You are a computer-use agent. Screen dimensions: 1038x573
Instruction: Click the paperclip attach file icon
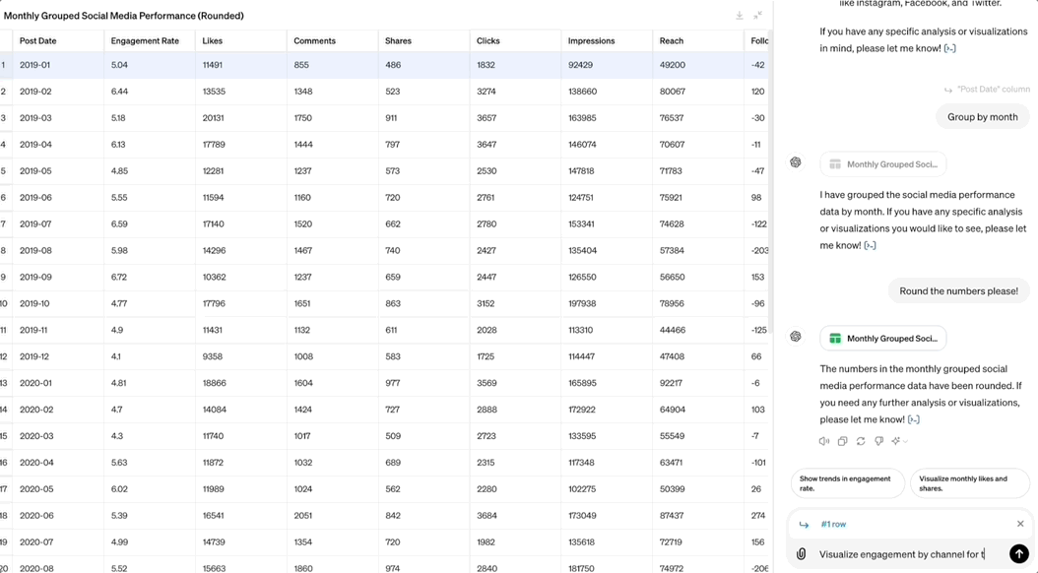(802, 554)
